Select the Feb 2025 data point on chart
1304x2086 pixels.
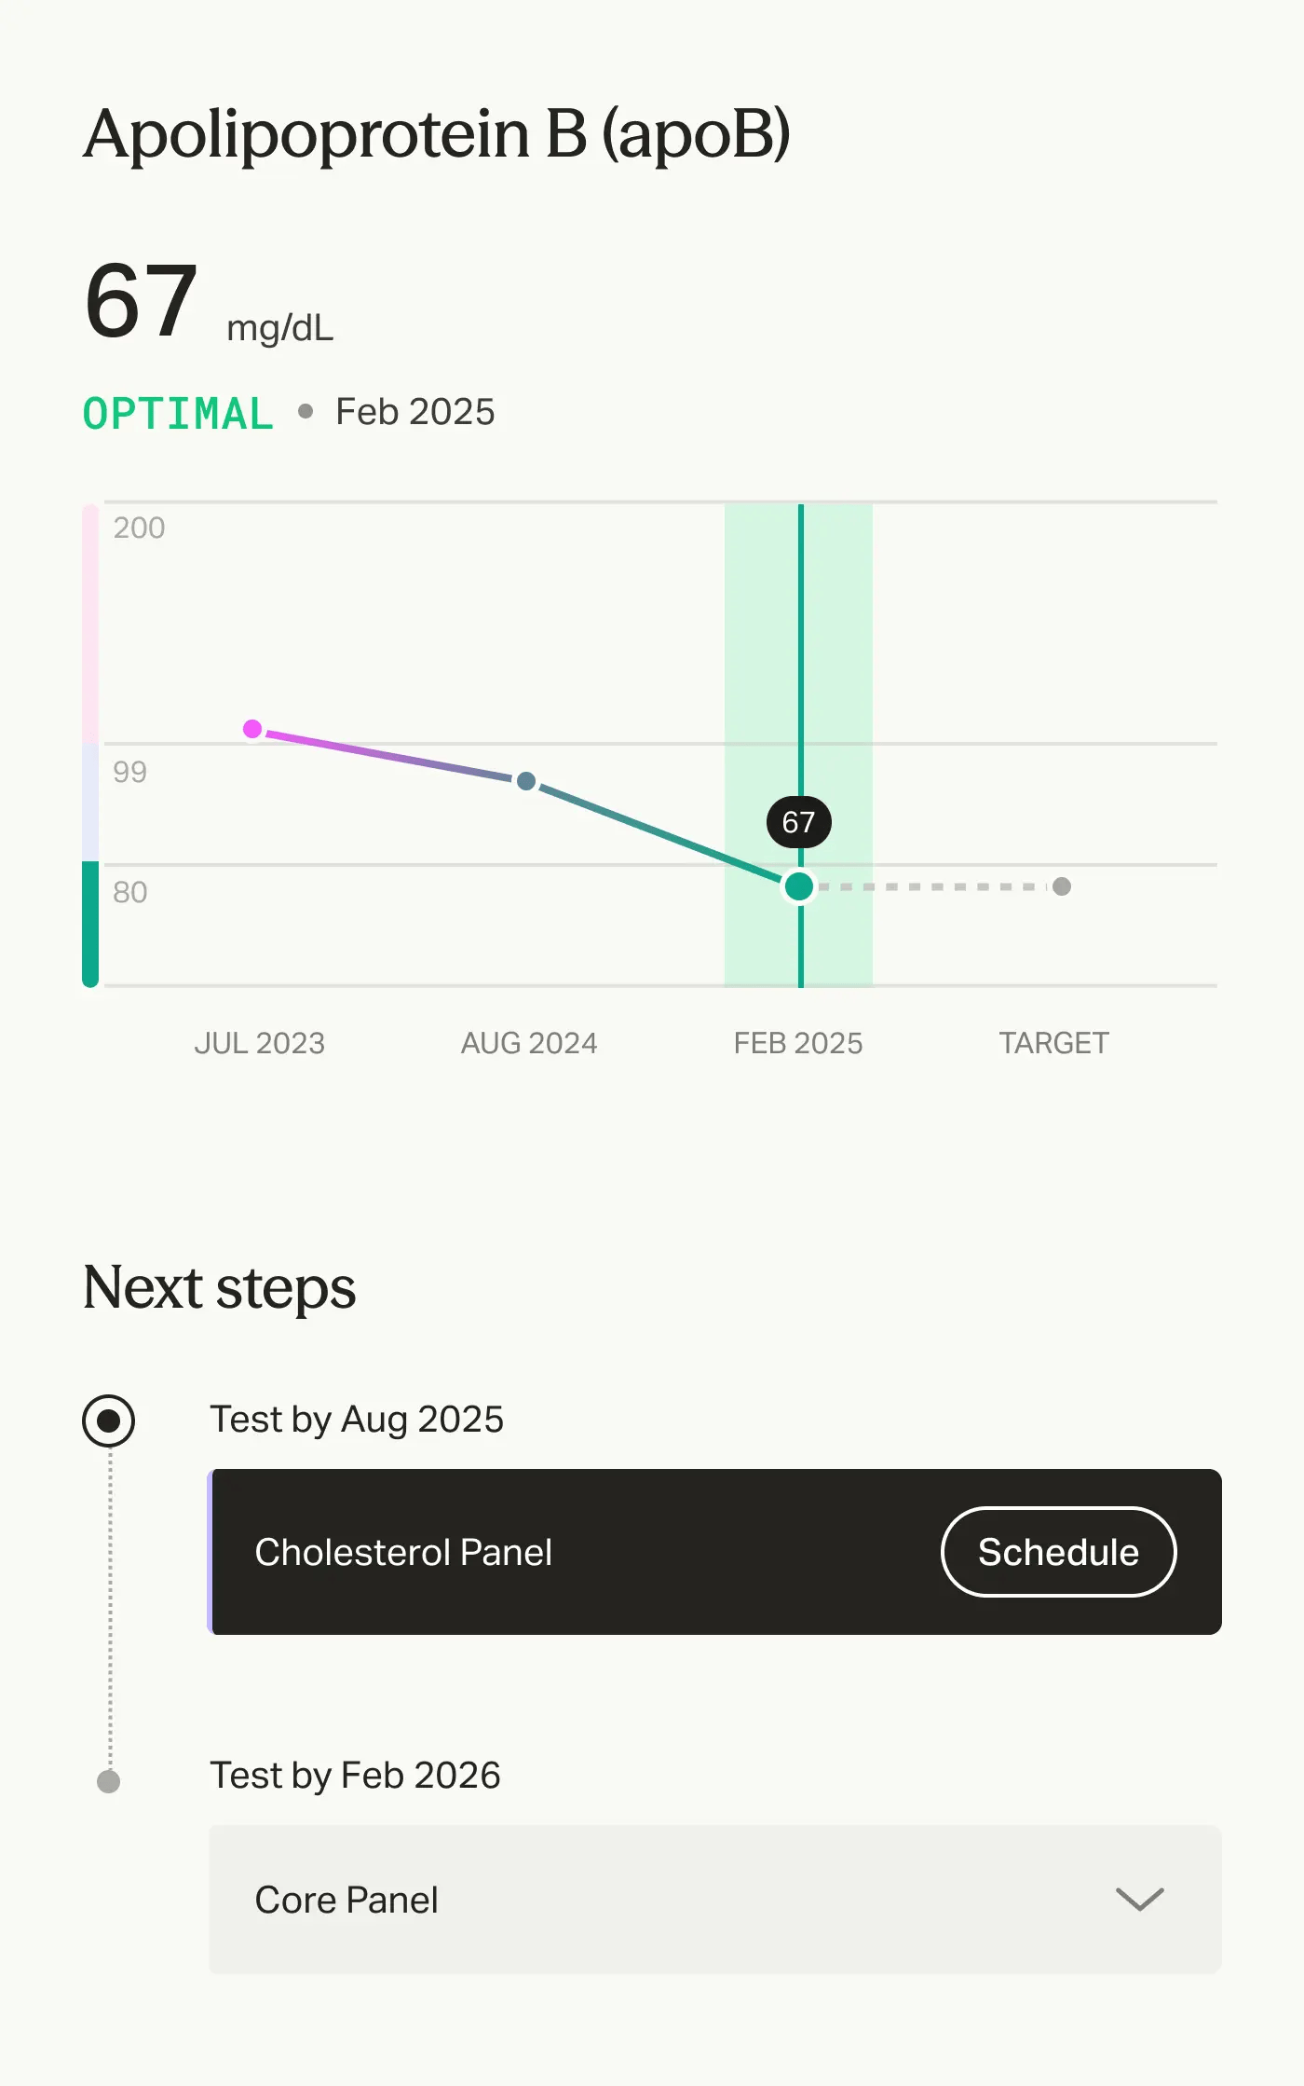(799, 886)
